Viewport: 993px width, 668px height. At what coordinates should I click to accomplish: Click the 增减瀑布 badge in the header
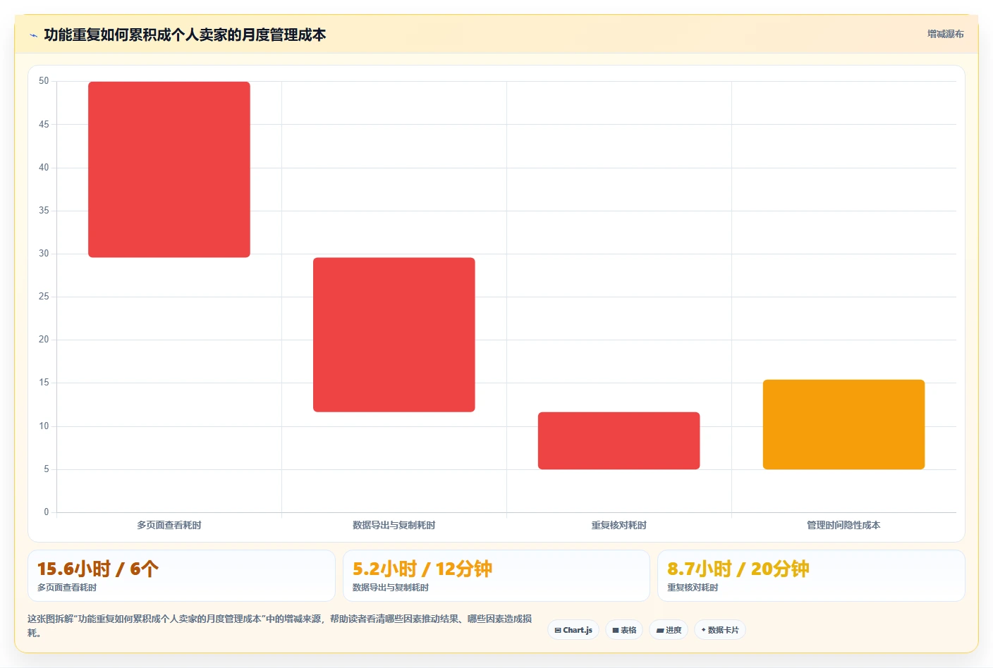(945, 34)
